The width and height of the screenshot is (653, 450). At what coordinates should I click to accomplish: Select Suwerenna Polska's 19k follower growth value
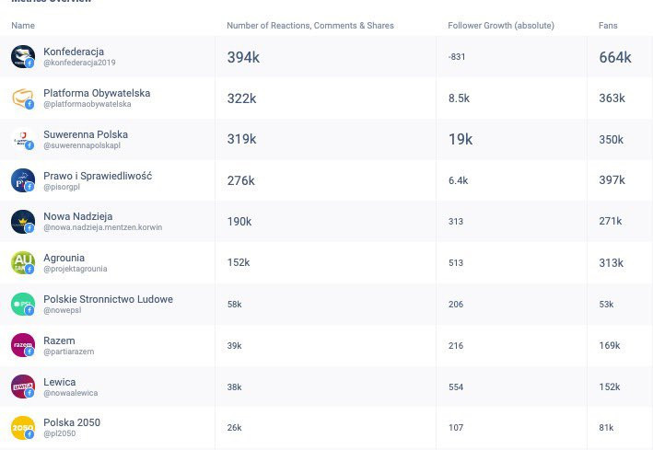click(460, 140)
